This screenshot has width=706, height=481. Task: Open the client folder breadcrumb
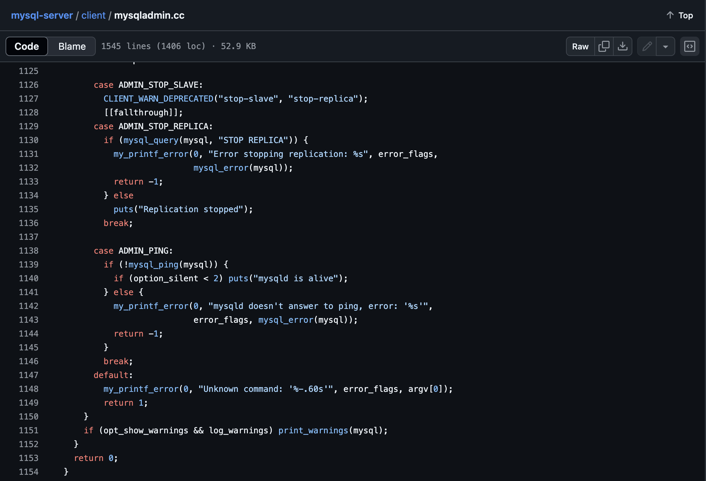click(x=93, y=15)
